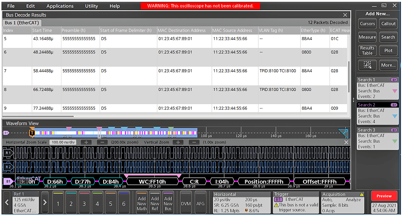Click pink Search 1 marker triangle in badge

click(x=395, y=91)
